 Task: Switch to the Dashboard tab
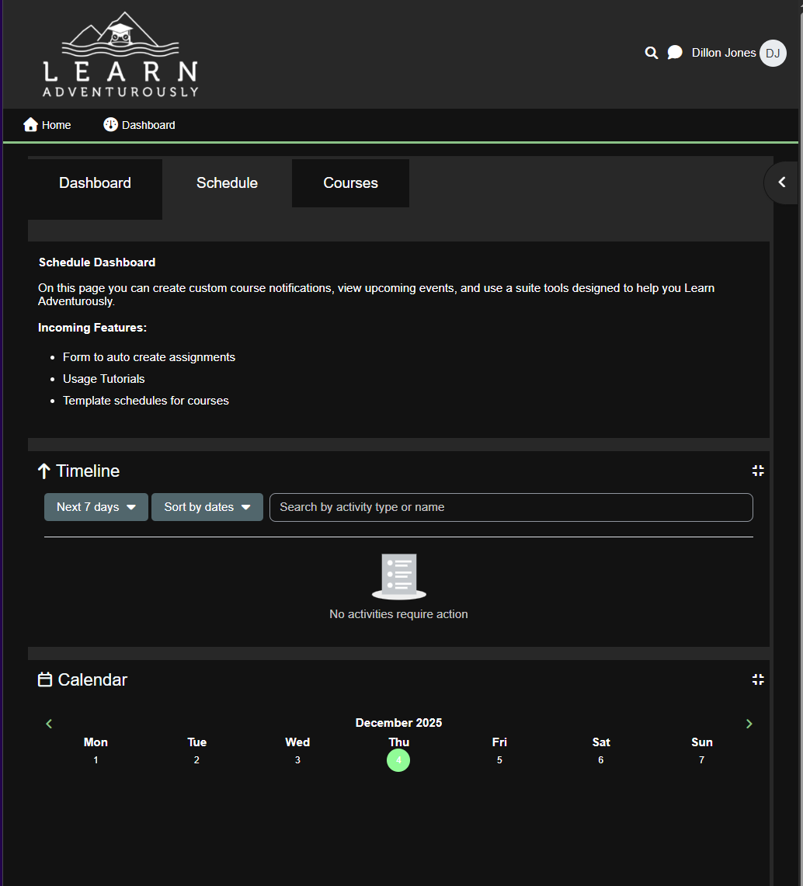click(95, 183)
